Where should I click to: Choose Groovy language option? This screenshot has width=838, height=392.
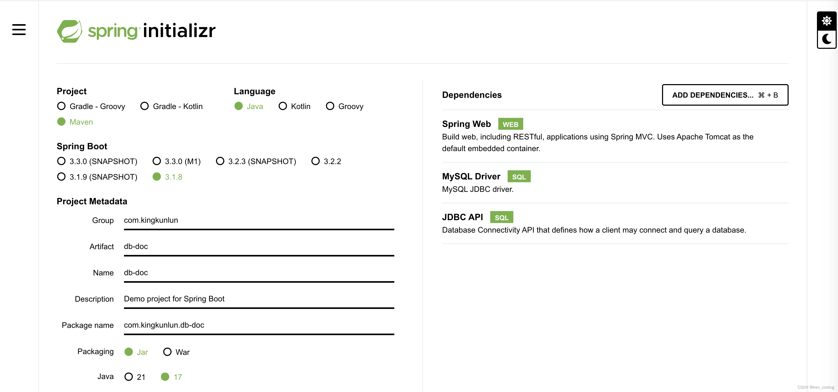pos(345,106)
